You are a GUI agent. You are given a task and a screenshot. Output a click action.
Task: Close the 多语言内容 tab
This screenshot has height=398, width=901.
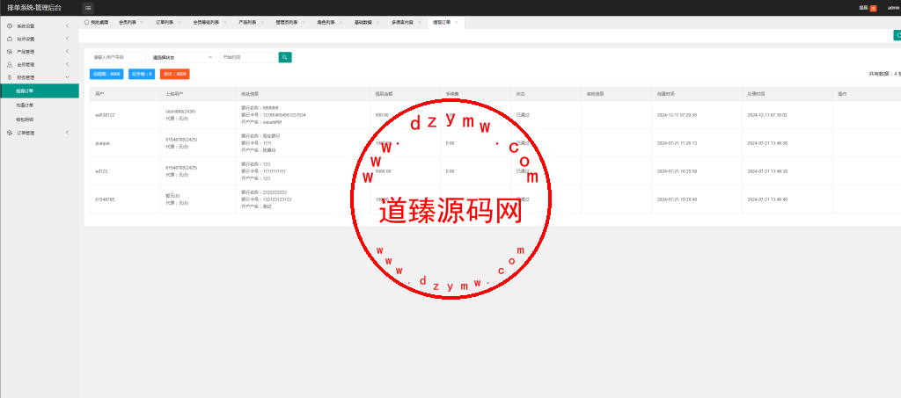pos(419,22)
